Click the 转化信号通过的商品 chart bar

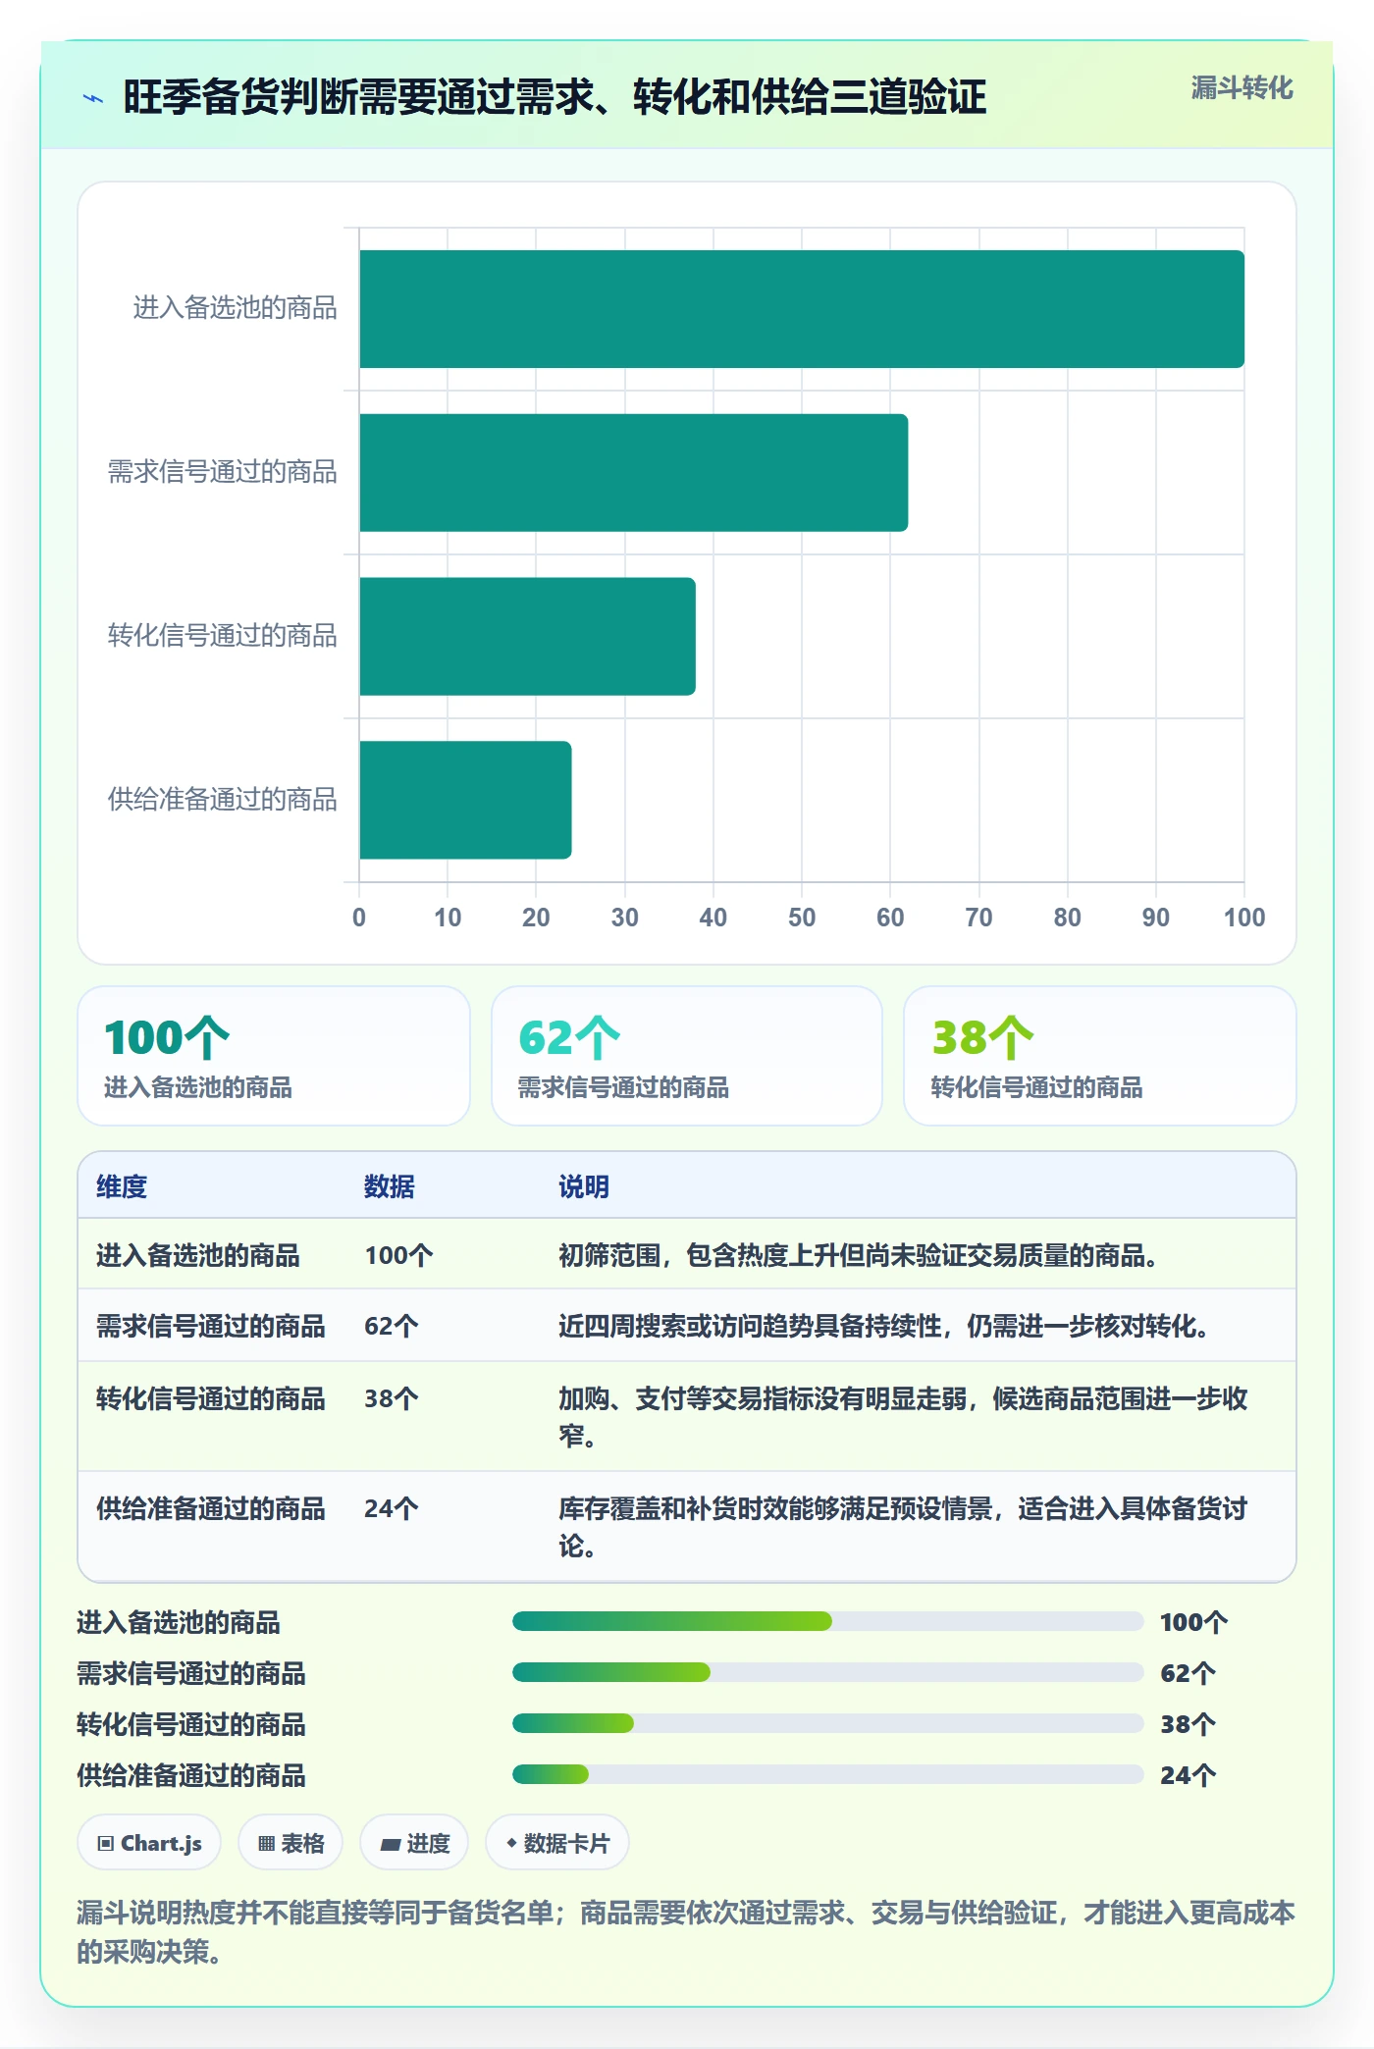pyautogui.click(x=527, y=636)
